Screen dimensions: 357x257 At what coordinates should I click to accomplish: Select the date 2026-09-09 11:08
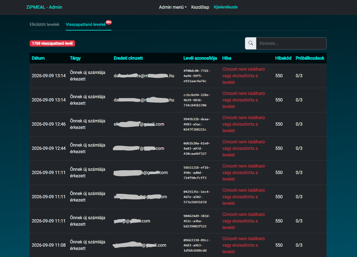tap(49, 245)
